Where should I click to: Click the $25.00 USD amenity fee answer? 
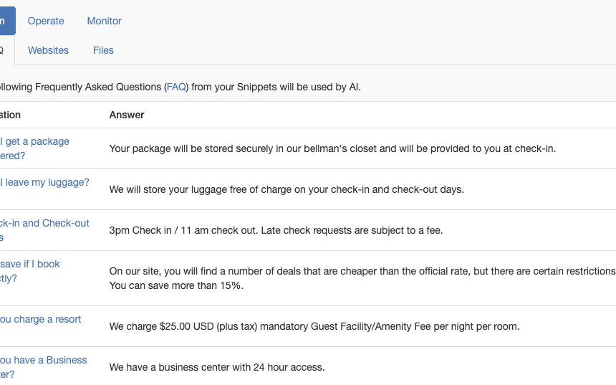pyautogui.click(x=314, y=326)
